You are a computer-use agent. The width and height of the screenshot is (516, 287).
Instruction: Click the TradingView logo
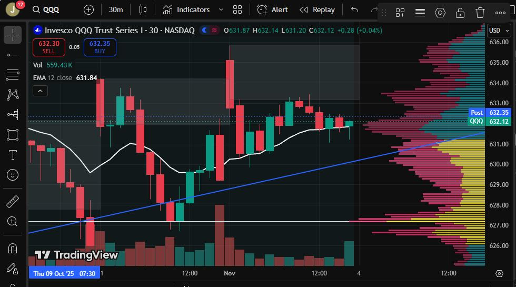(x=76, y=255)
